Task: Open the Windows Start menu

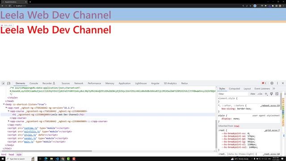Action: click(x=3, y=159)
